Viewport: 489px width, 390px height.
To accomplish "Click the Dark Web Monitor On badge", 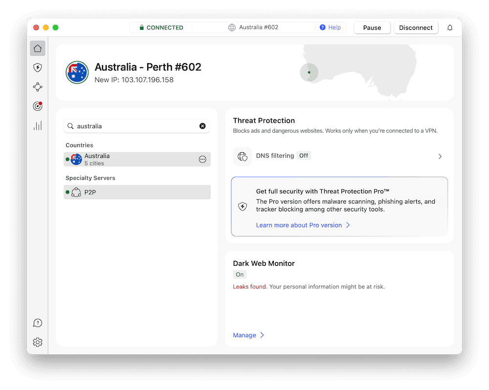I will (240, 275).
